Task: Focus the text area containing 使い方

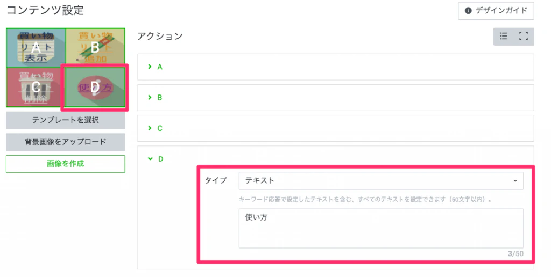Action: click(380, 228)
